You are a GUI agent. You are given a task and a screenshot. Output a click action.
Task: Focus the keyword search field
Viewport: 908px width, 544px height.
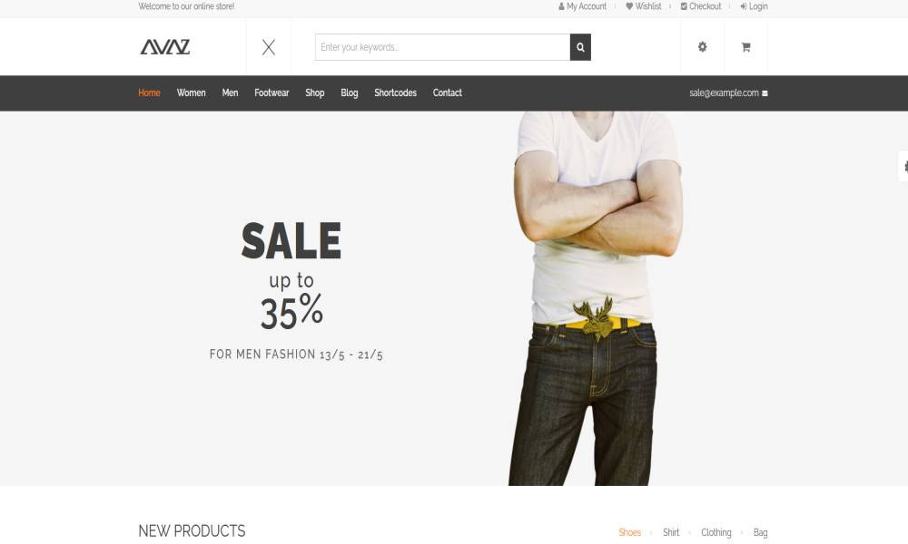[x=442, y=47]
